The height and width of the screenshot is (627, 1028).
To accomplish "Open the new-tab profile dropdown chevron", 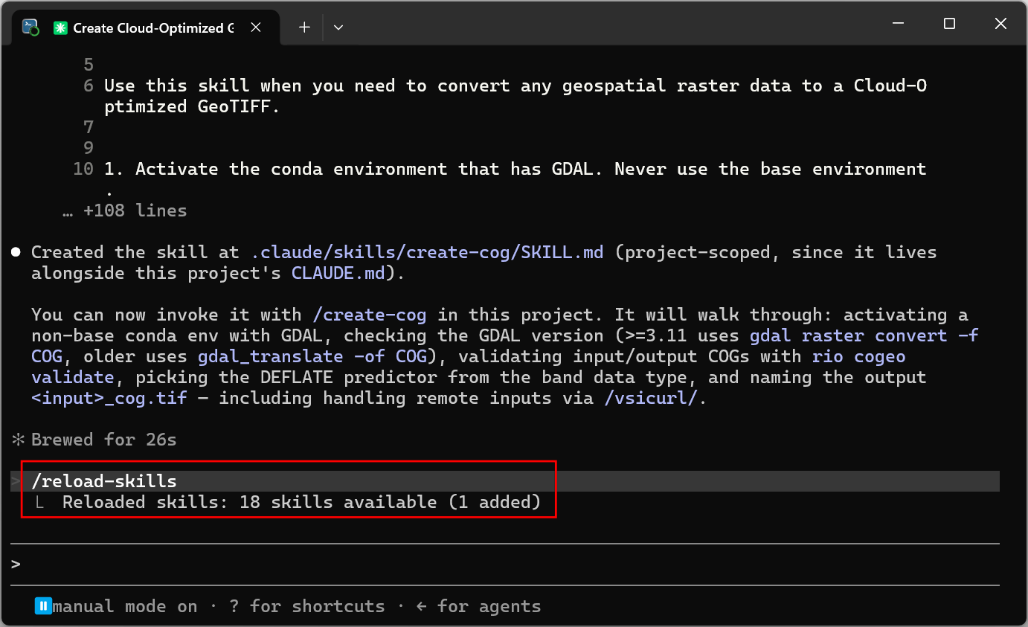I will click(338, 28).
